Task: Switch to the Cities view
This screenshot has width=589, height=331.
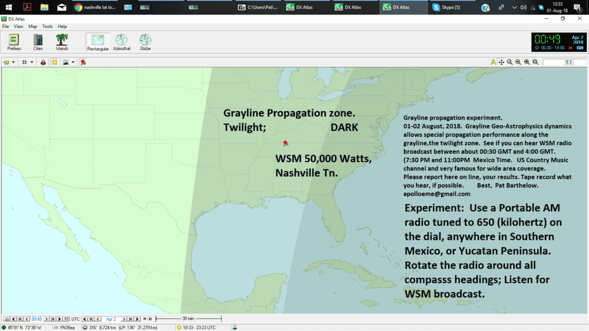Action: coord(38,42)
